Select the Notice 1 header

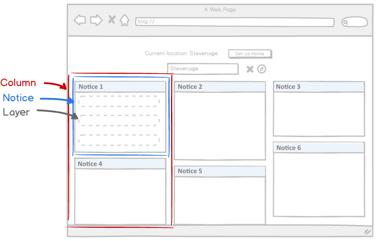(120, 87)
